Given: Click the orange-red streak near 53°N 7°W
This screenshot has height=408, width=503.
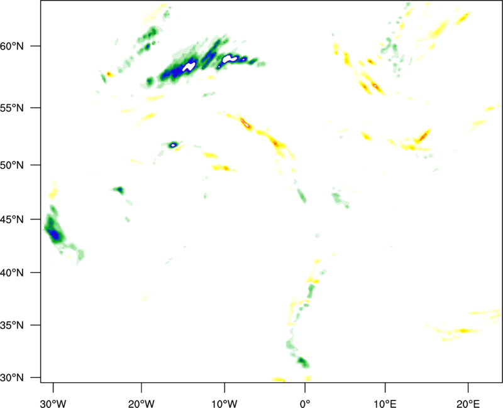Looking at the screenshot, I should pyautogui.click(x=245, y=124).
